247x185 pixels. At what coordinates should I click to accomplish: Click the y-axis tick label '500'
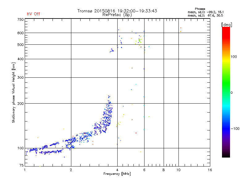(21, 45)
